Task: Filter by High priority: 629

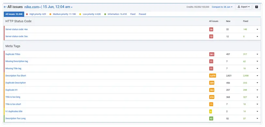Action: point(36,14)
